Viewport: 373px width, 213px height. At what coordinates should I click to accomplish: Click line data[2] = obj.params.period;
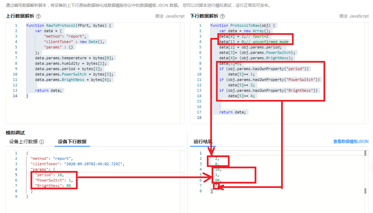pyautogui.click(x=250, y=47)
